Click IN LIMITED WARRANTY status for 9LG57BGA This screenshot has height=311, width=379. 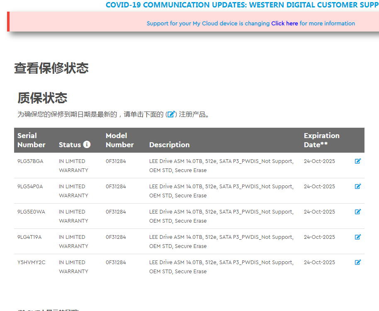(x=73, y=166)
